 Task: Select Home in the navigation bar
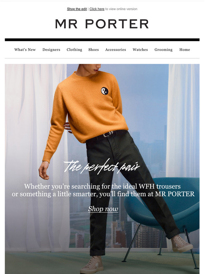184,50
